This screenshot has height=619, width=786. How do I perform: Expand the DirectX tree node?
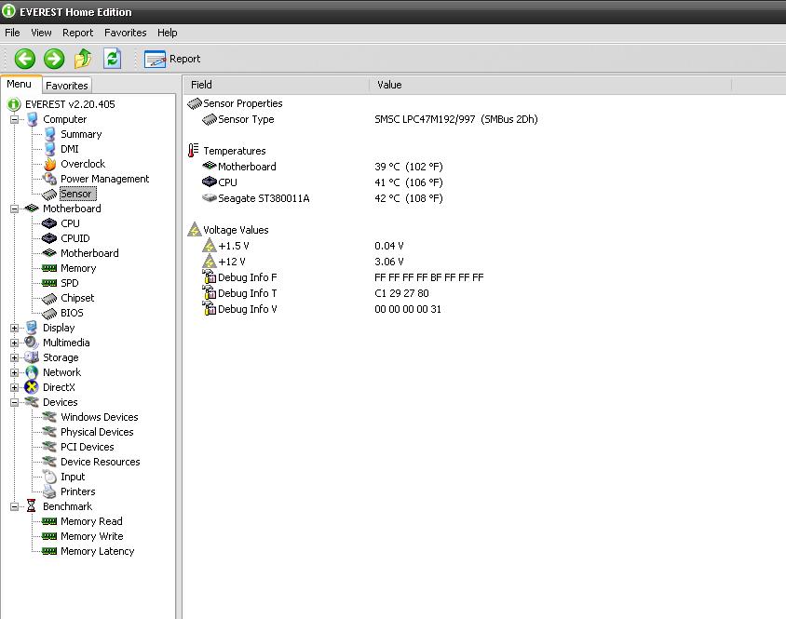pyautogui.click(x=14, y=387)
